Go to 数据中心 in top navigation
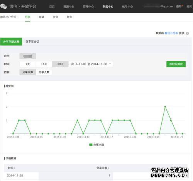The height and width of the screenshot is (181, 193). pyautogui.click(x=108, y=7)
